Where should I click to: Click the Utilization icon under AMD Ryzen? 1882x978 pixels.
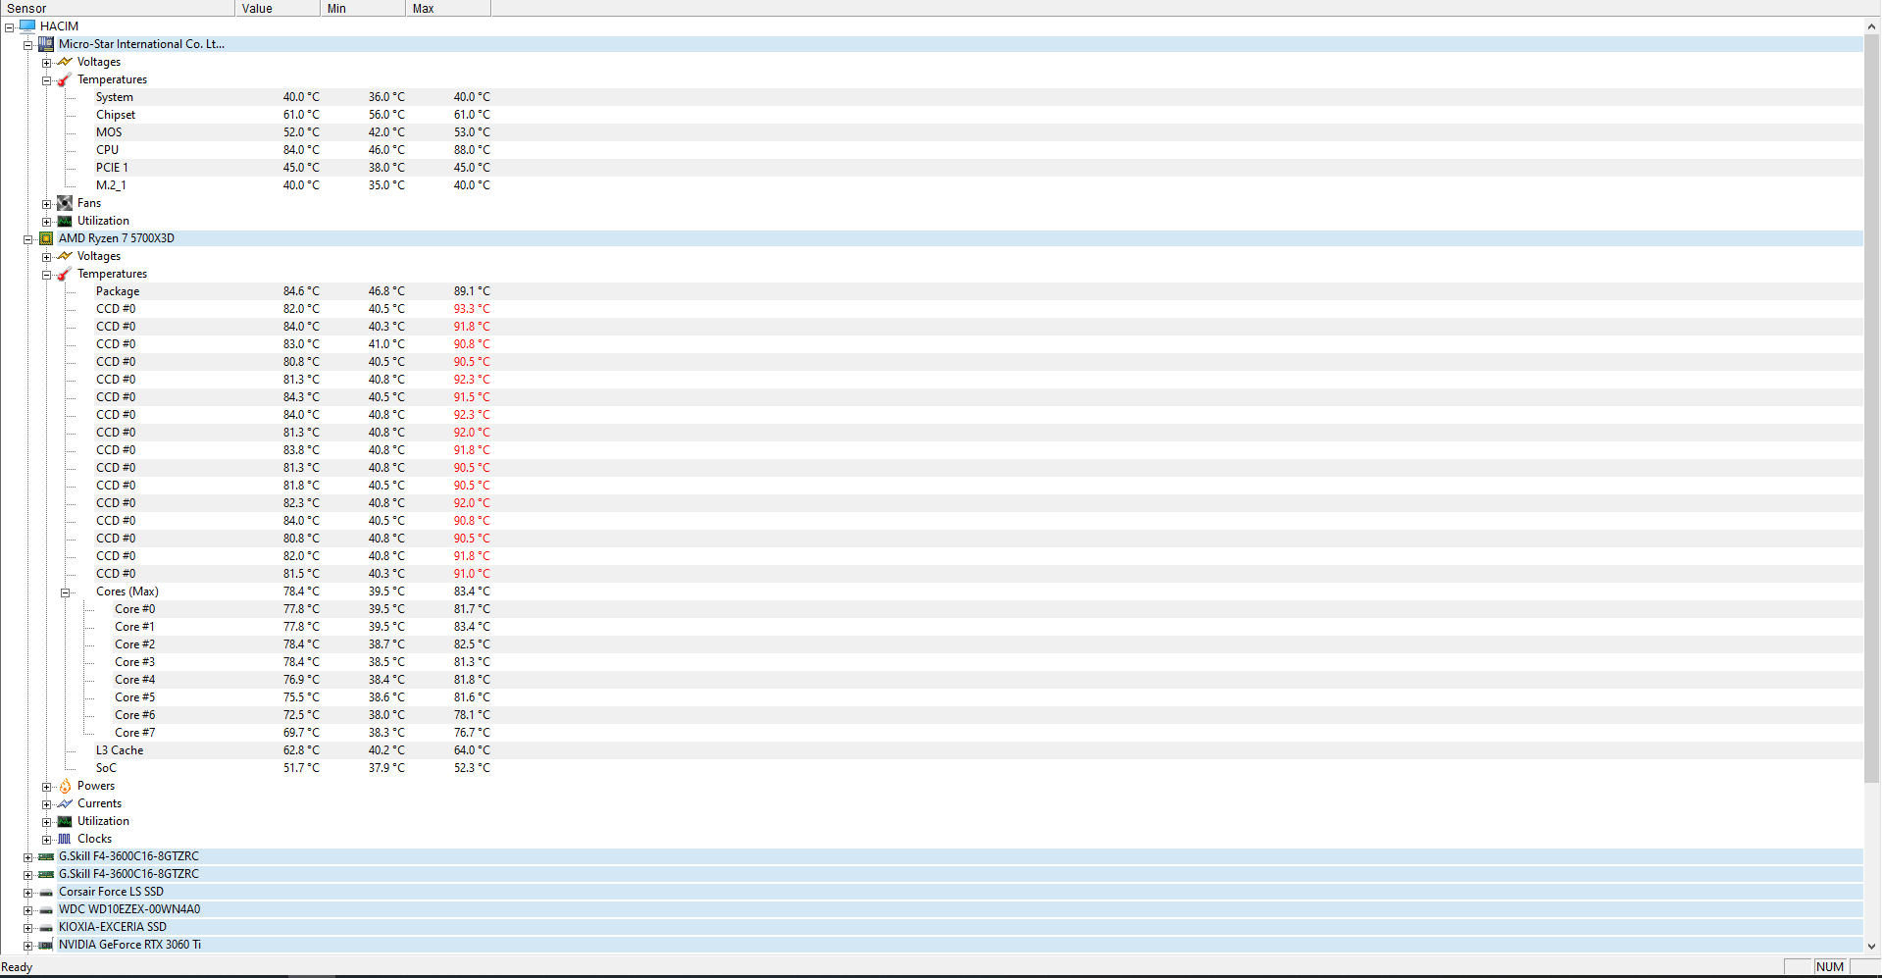coord(65,821)
